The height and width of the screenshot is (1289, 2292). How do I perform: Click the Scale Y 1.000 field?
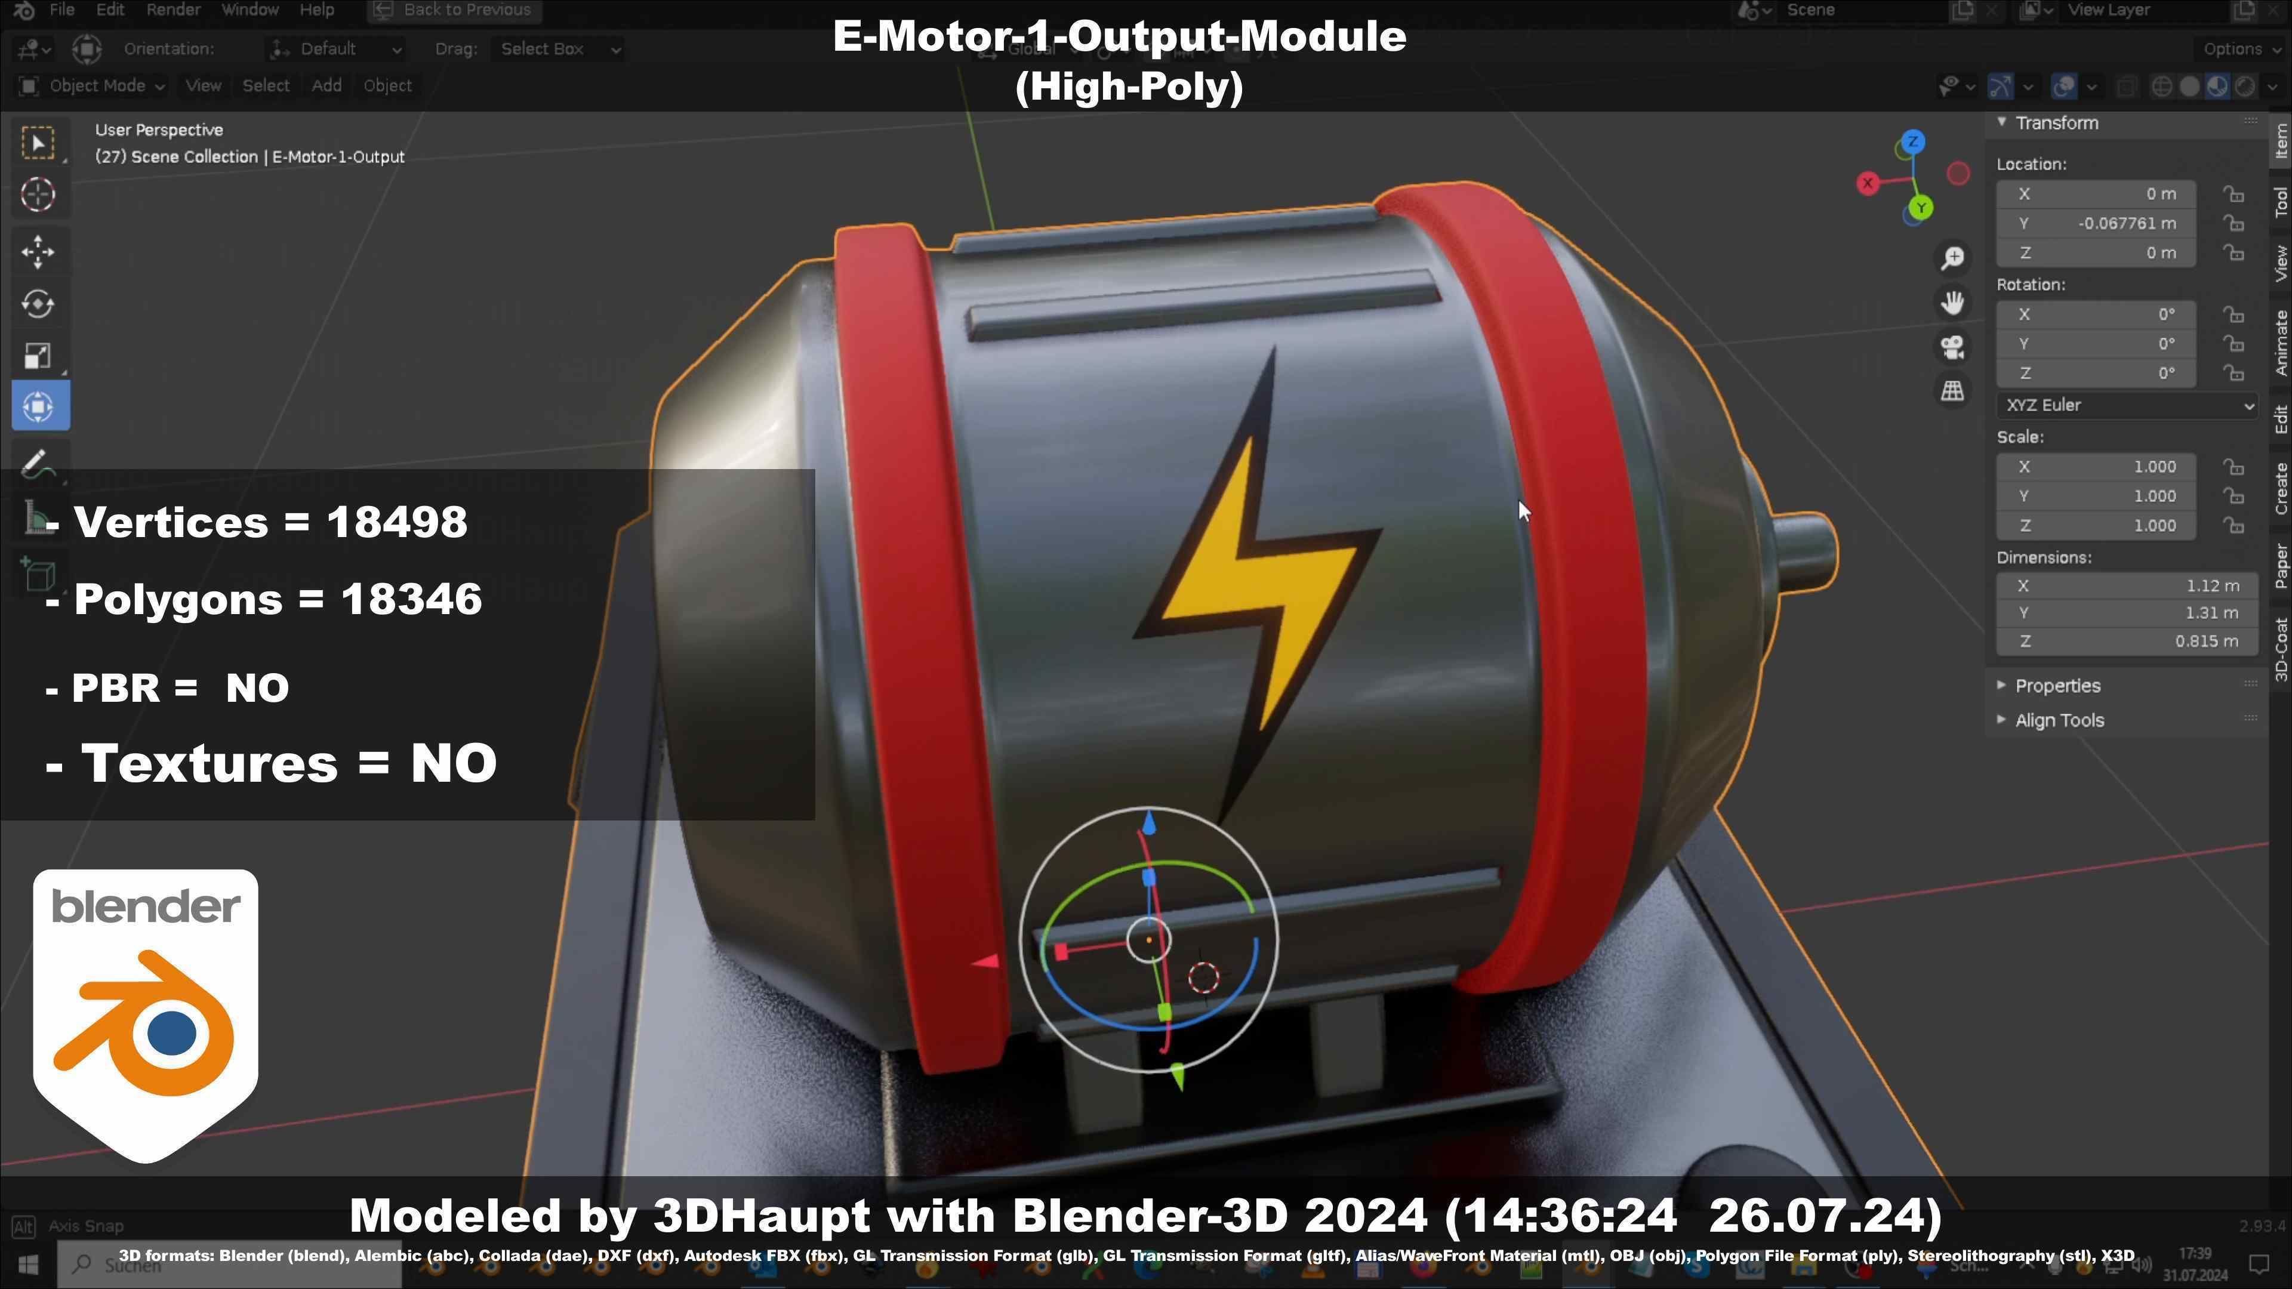(2096, 497)
